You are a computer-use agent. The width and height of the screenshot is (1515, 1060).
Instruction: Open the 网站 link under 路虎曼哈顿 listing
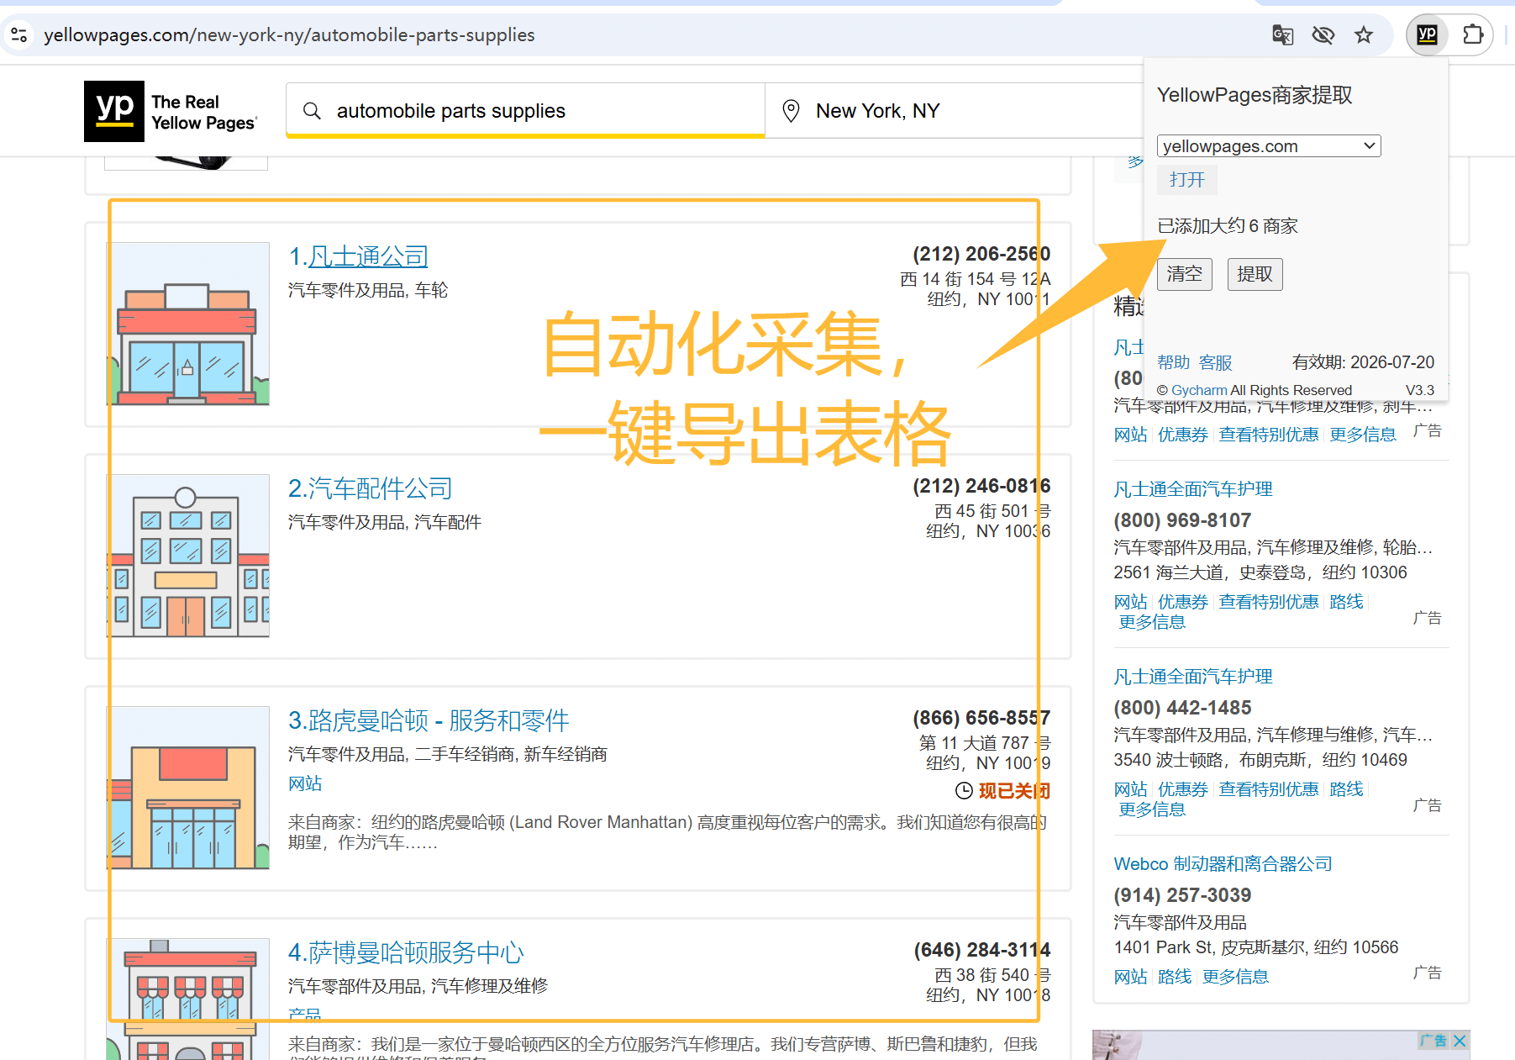click(x=305, y=783)
